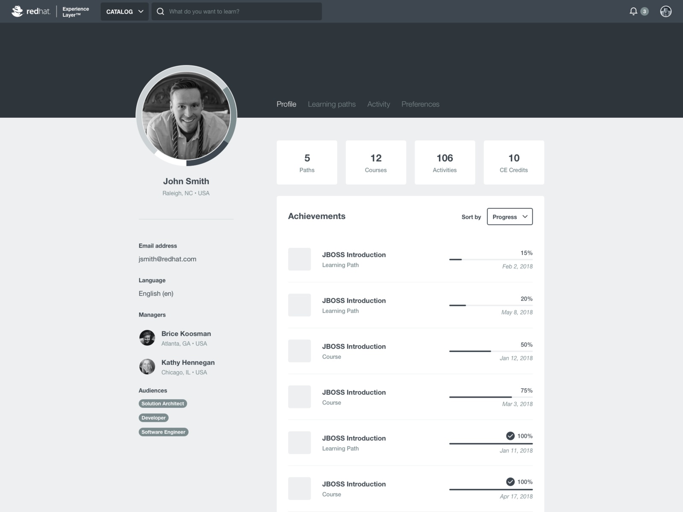The width and height of the screenshot is (683, 512).
Task: Select the Developer audience tag
Action: (153, 418)
